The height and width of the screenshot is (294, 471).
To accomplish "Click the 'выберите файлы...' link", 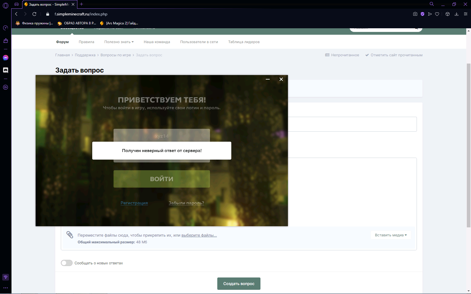I will 199,235.
